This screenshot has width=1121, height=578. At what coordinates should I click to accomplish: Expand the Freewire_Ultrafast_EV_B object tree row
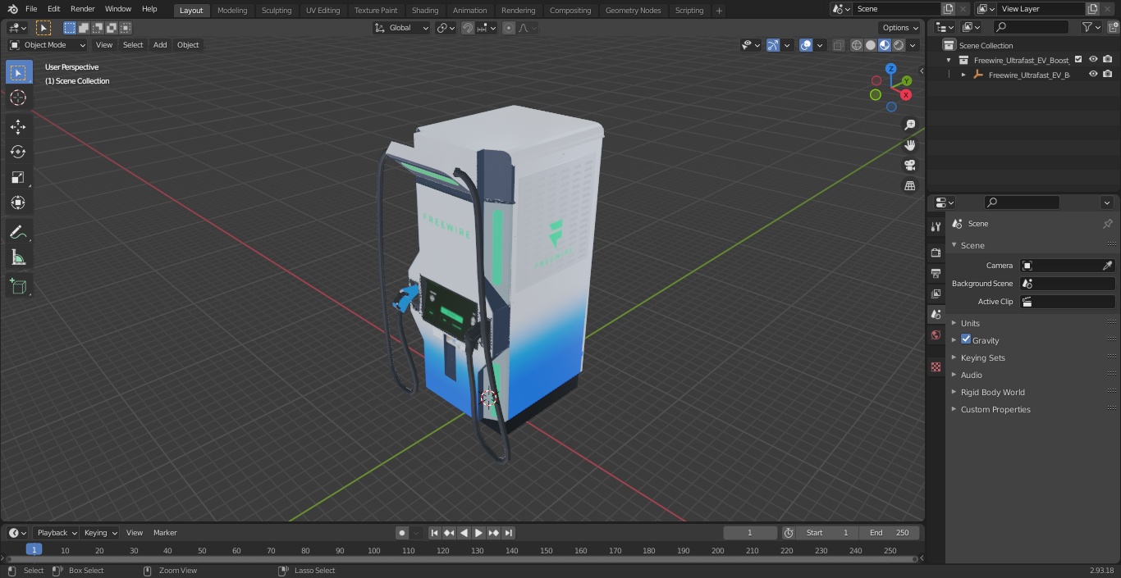(x=963, y=75)
